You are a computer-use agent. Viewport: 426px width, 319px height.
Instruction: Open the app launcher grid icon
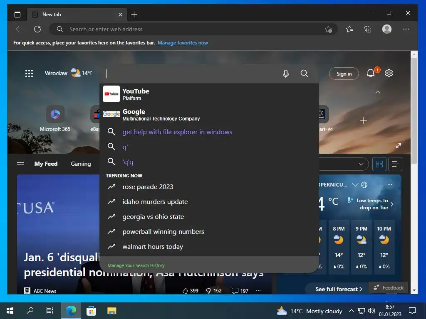tap(29, 74)
